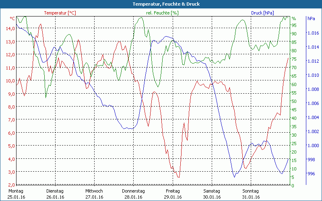Viewport: 322px width, 201px height.
Task: Select the green "rel. Feuchte [%]" legend label
Action: pos(162,13)
